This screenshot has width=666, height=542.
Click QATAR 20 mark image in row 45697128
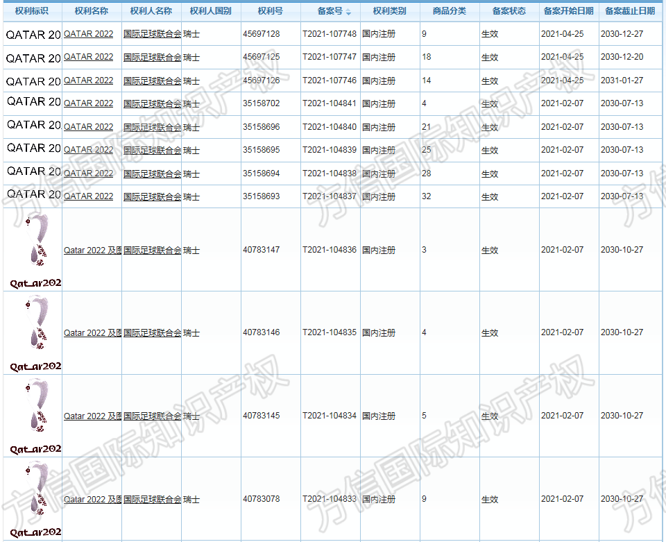[33, 35]
